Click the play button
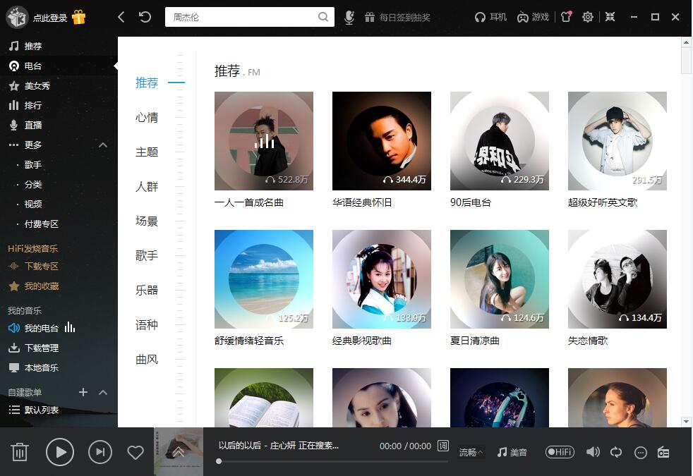693x476 pixels. (60, 452)
